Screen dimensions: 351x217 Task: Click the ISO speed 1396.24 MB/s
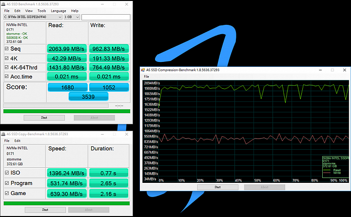click(x=67, y=173)
